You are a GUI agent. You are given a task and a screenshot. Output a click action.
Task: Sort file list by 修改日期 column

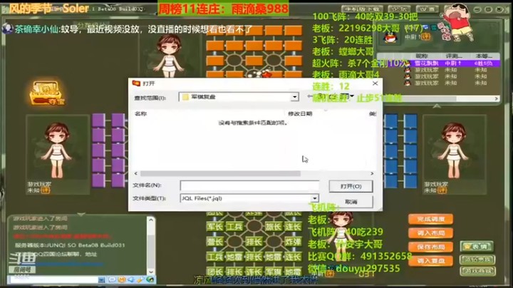(x=300, y=113)
